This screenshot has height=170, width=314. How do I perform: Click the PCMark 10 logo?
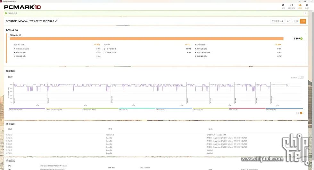click(x=22, y=7)
